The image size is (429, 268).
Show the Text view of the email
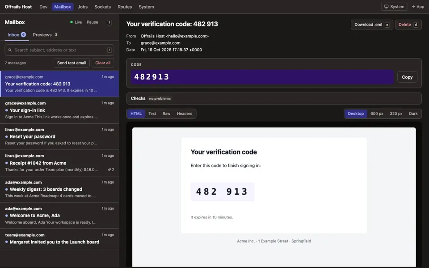(152, 113)
